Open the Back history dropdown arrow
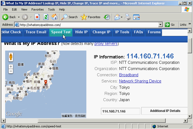This screenshot has width=193, height=129. [x=19, y=17]
